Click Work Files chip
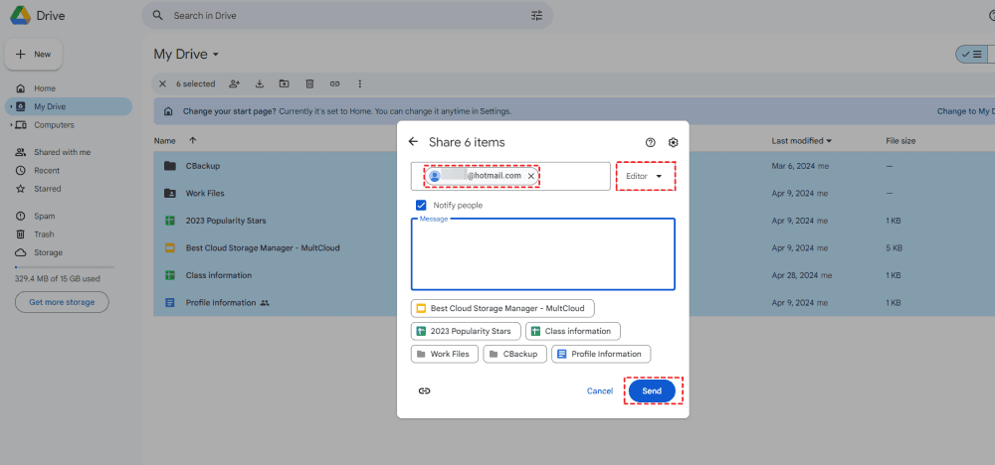 pos(445,354)
